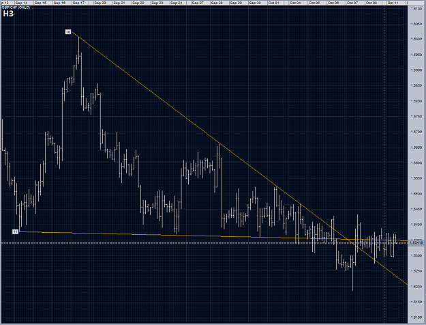
Task: Click the GBP/CHF (OHLC) chart title
Action: pos(16,8)
